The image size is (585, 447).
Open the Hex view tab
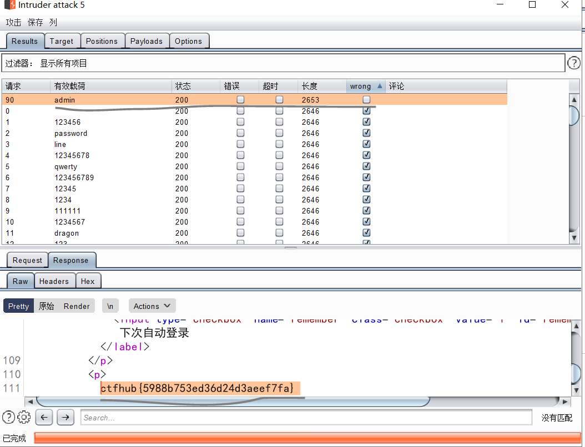tap(88, 281)
